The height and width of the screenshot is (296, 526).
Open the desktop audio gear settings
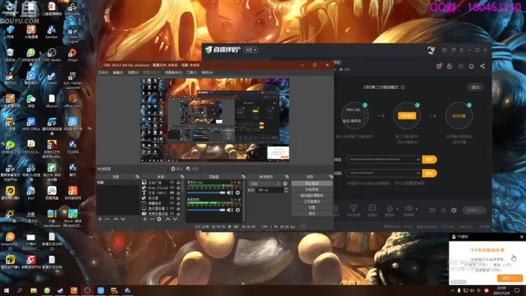coord(238,210)
